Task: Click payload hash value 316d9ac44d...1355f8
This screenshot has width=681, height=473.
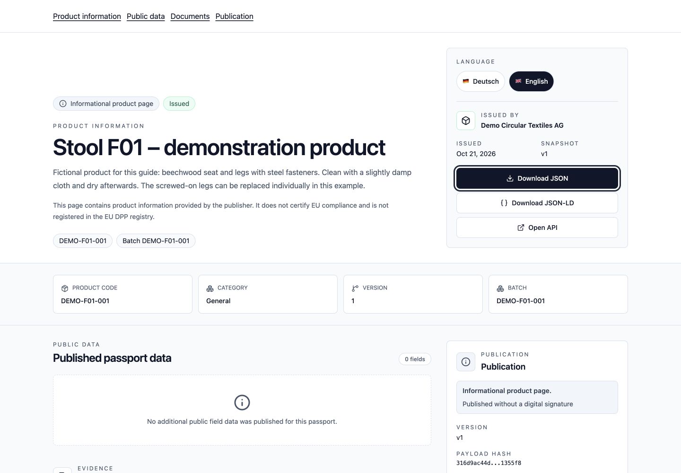Action: point(489,463)
